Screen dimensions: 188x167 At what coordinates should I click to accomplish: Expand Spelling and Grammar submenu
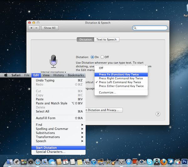(x=59, y=129)
